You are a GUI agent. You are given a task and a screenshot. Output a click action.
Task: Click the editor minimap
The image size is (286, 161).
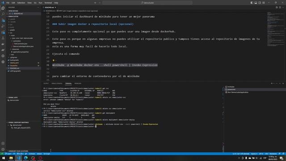tap(275, 29)
